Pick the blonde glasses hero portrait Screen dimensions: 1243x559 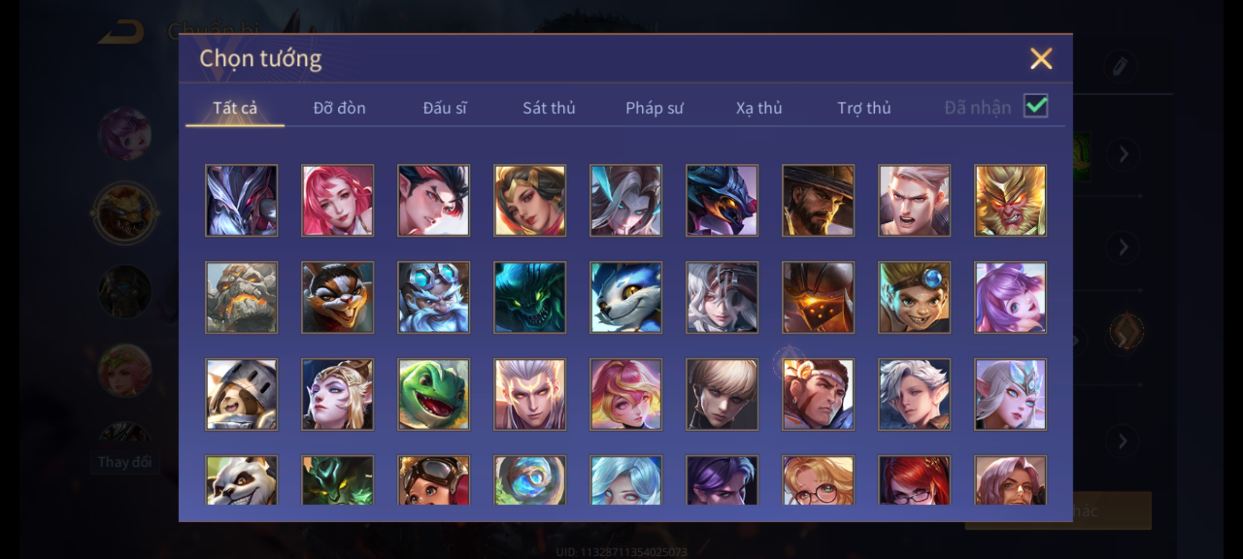coord(818,480)
